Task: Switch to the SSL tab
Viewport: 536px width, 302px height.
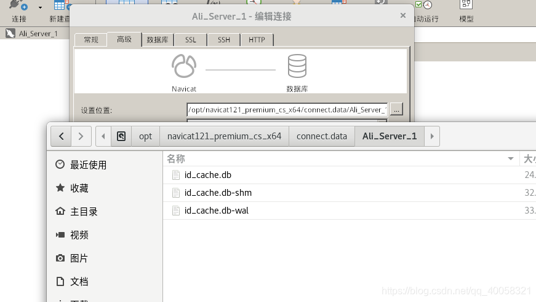Action: point(190,39)
